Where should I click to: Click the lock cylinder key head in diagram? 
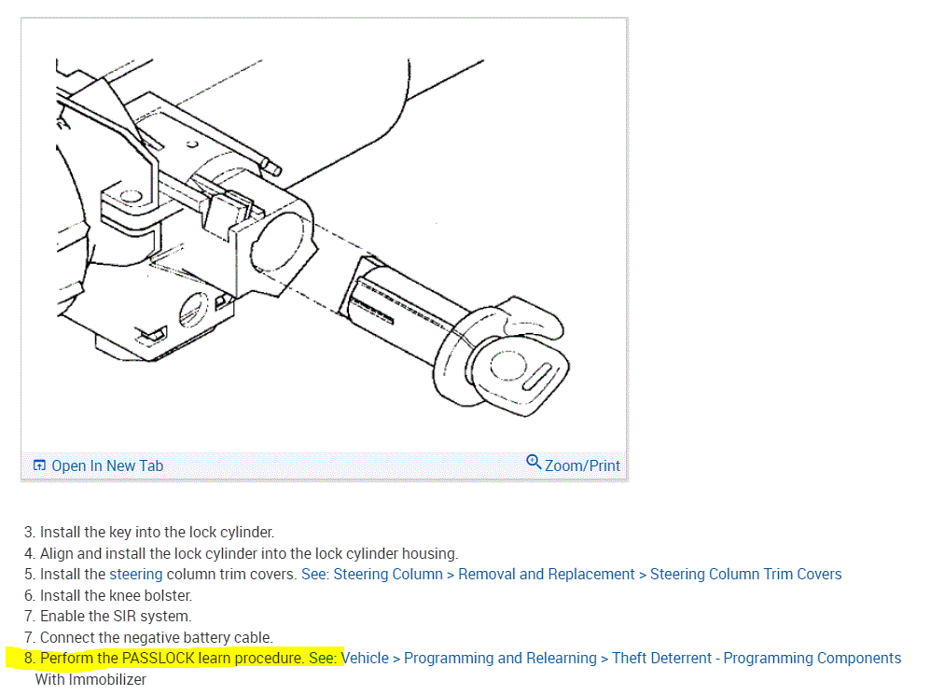(521, 377)
